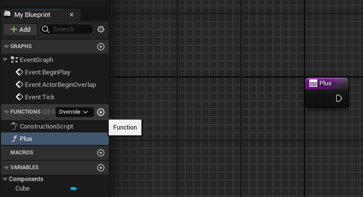
Task: Add a new graph with plus icon
Action: coord(101,47)
